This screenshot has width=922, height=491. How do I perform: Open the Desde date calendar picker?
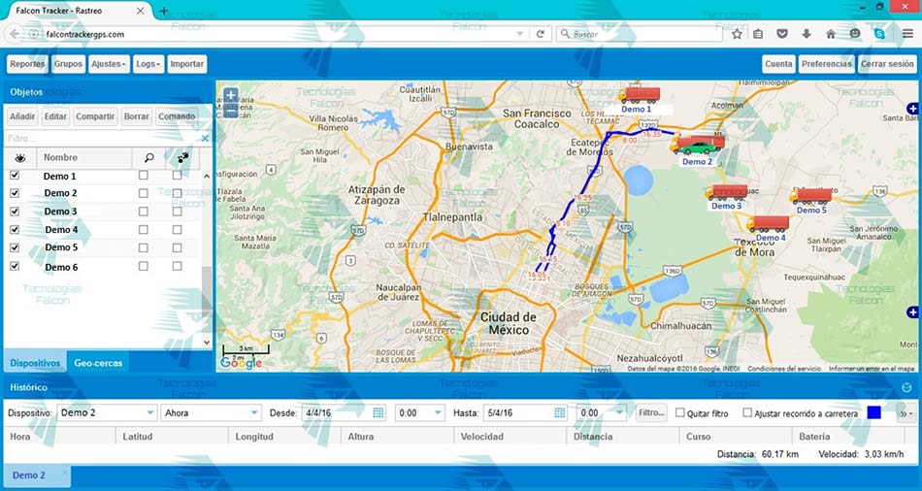(x=379, y=412)
